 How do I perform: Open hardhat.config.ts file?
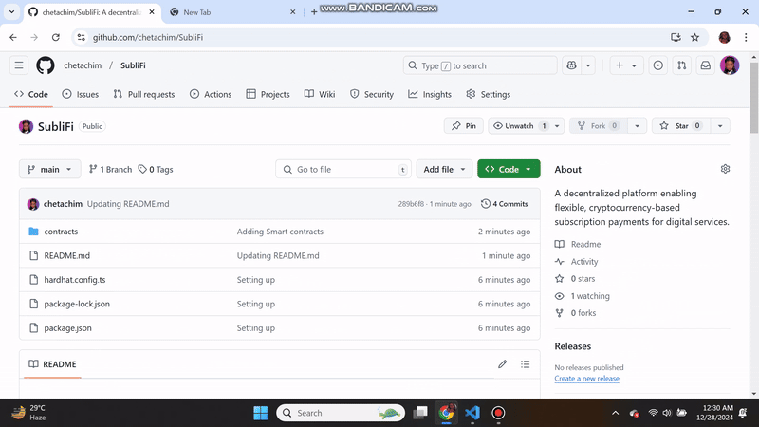click(x=75, y=280)
